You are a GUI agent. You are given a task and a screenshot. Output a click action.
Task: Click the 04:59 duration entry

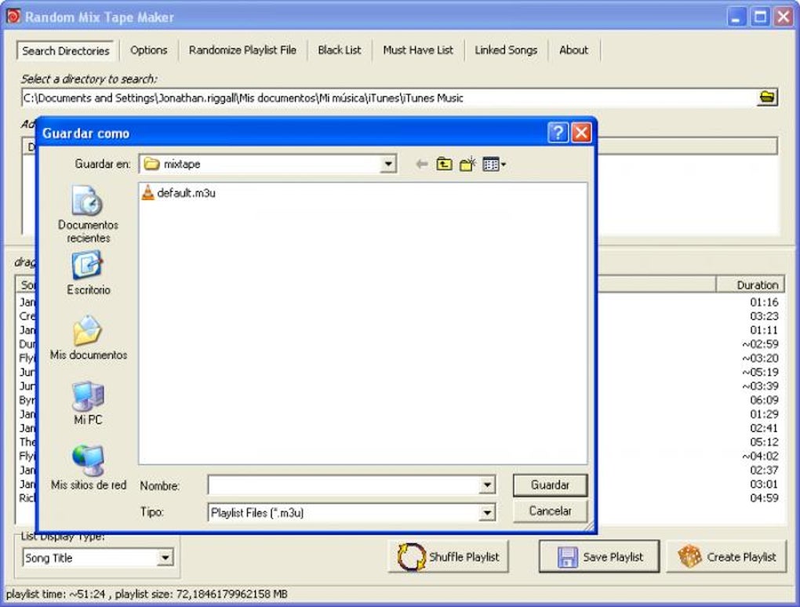click(764, 498)
